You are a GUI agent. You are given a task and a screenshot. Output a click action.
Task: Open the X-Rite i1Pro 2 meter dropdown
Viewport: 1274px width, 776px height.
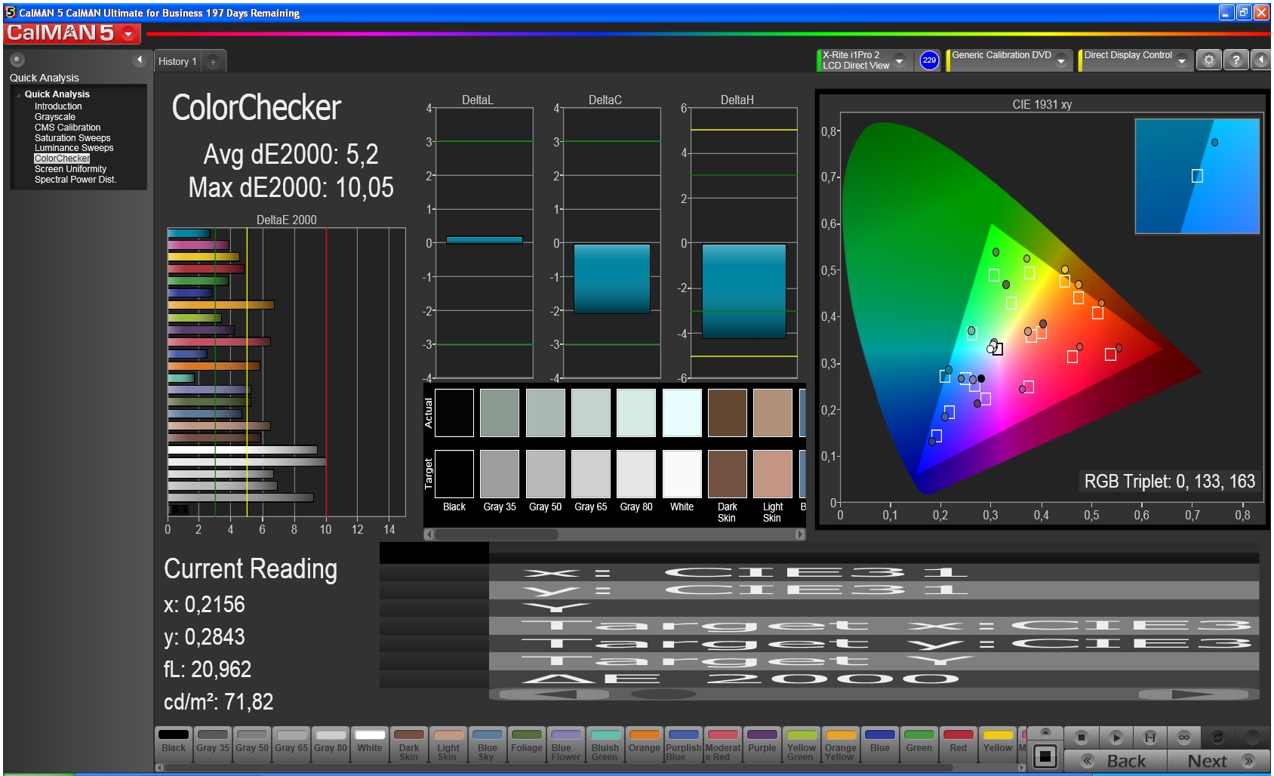click(x=899, y=60)
